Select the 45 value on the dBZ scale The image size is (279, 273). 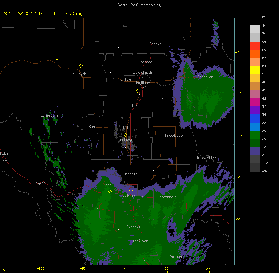coord(264,90)
